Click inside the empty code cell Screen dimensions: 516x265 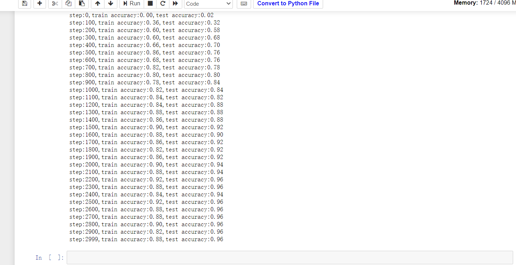(289, 258)
